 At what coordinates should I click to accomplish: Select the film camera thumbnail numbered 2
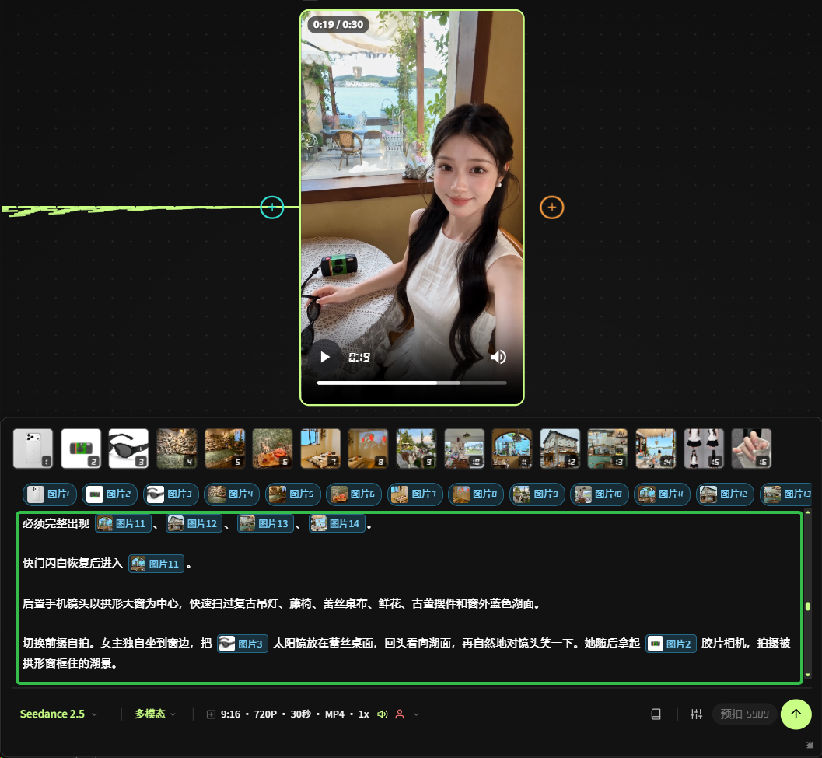coord(81,449)
